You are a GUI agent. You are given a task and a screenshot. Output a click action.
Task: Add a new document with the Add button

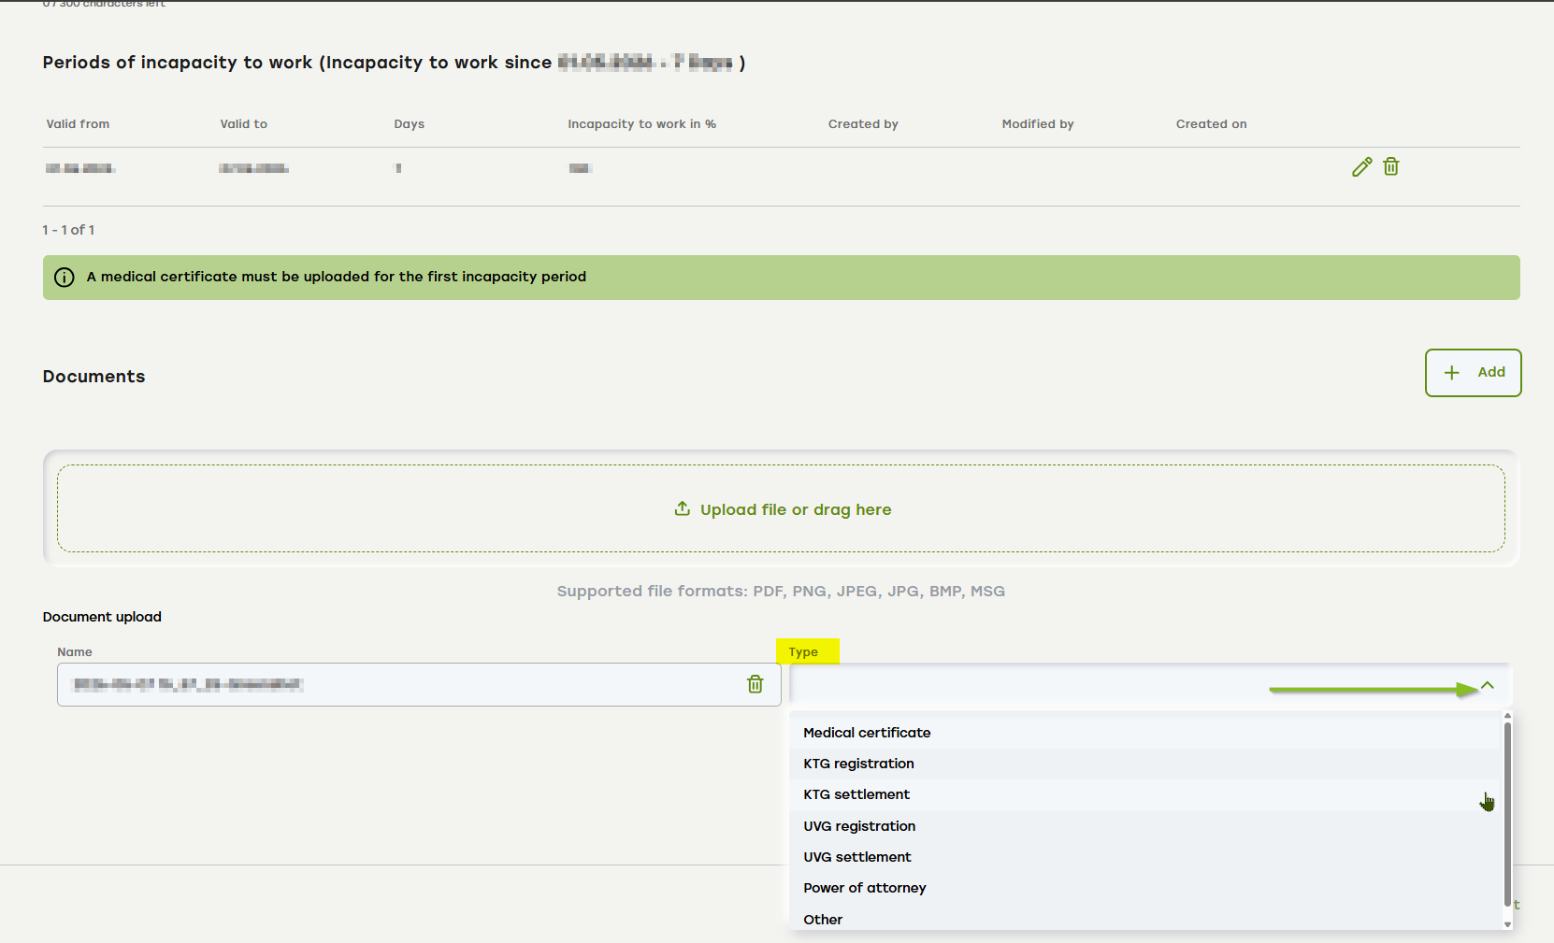[x=1473, y=373]
